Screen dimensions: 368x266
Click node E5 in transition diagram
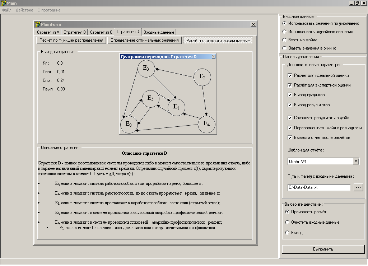coord(150,99)
